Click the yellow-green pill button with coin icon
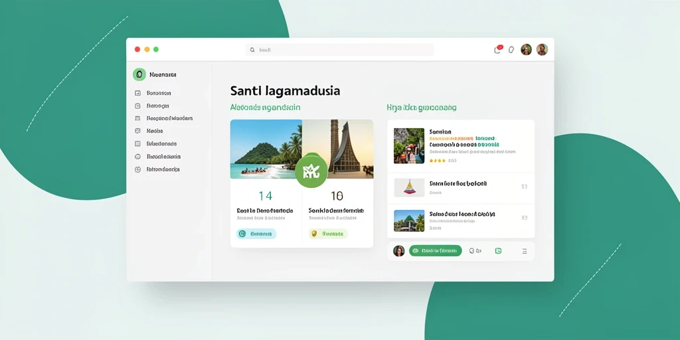This screenshot has height=340, width=680. click(328, 234)
